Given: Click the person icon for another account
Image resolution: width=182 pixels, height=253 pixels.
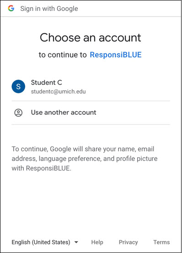Looking at the screenshot, I should click(x=18, y=113).
